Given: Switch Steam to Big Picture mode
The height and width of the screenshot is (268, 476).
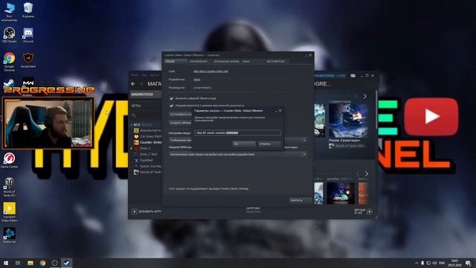Looking at the screenshot, I should tap(353, 76).
